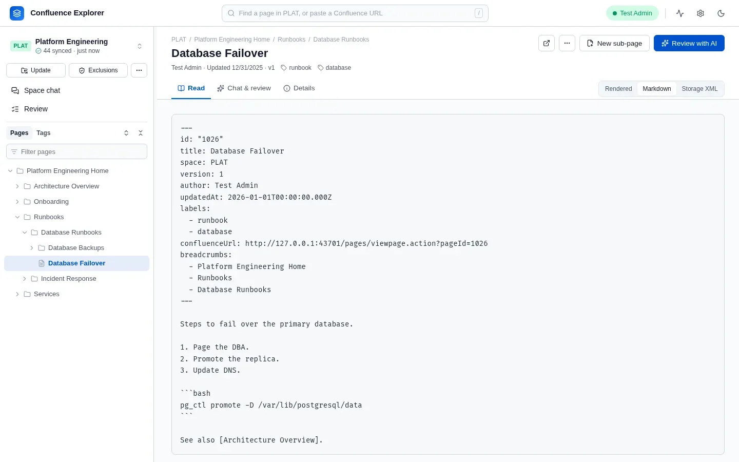Open Onboarding in page tree
The width and height of the screenshot is (739, 462).
(x=51, y=202)
